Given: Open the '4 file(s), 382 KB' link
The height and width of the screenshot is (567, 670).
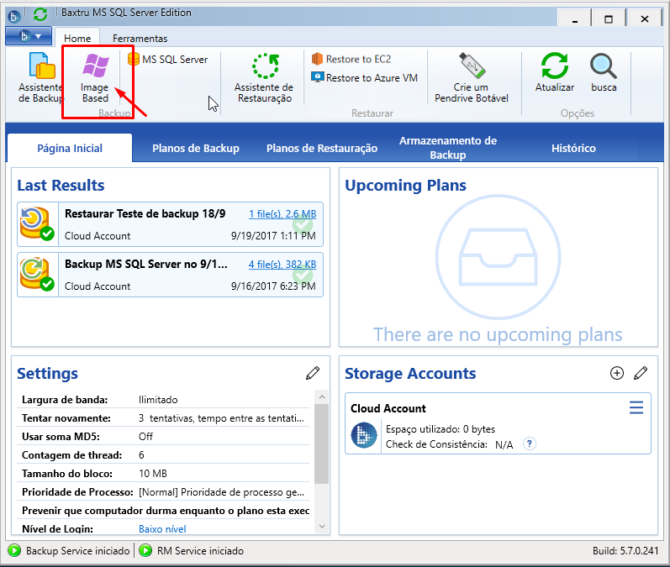Looking at the screenshot, I should tap(282, 265).
